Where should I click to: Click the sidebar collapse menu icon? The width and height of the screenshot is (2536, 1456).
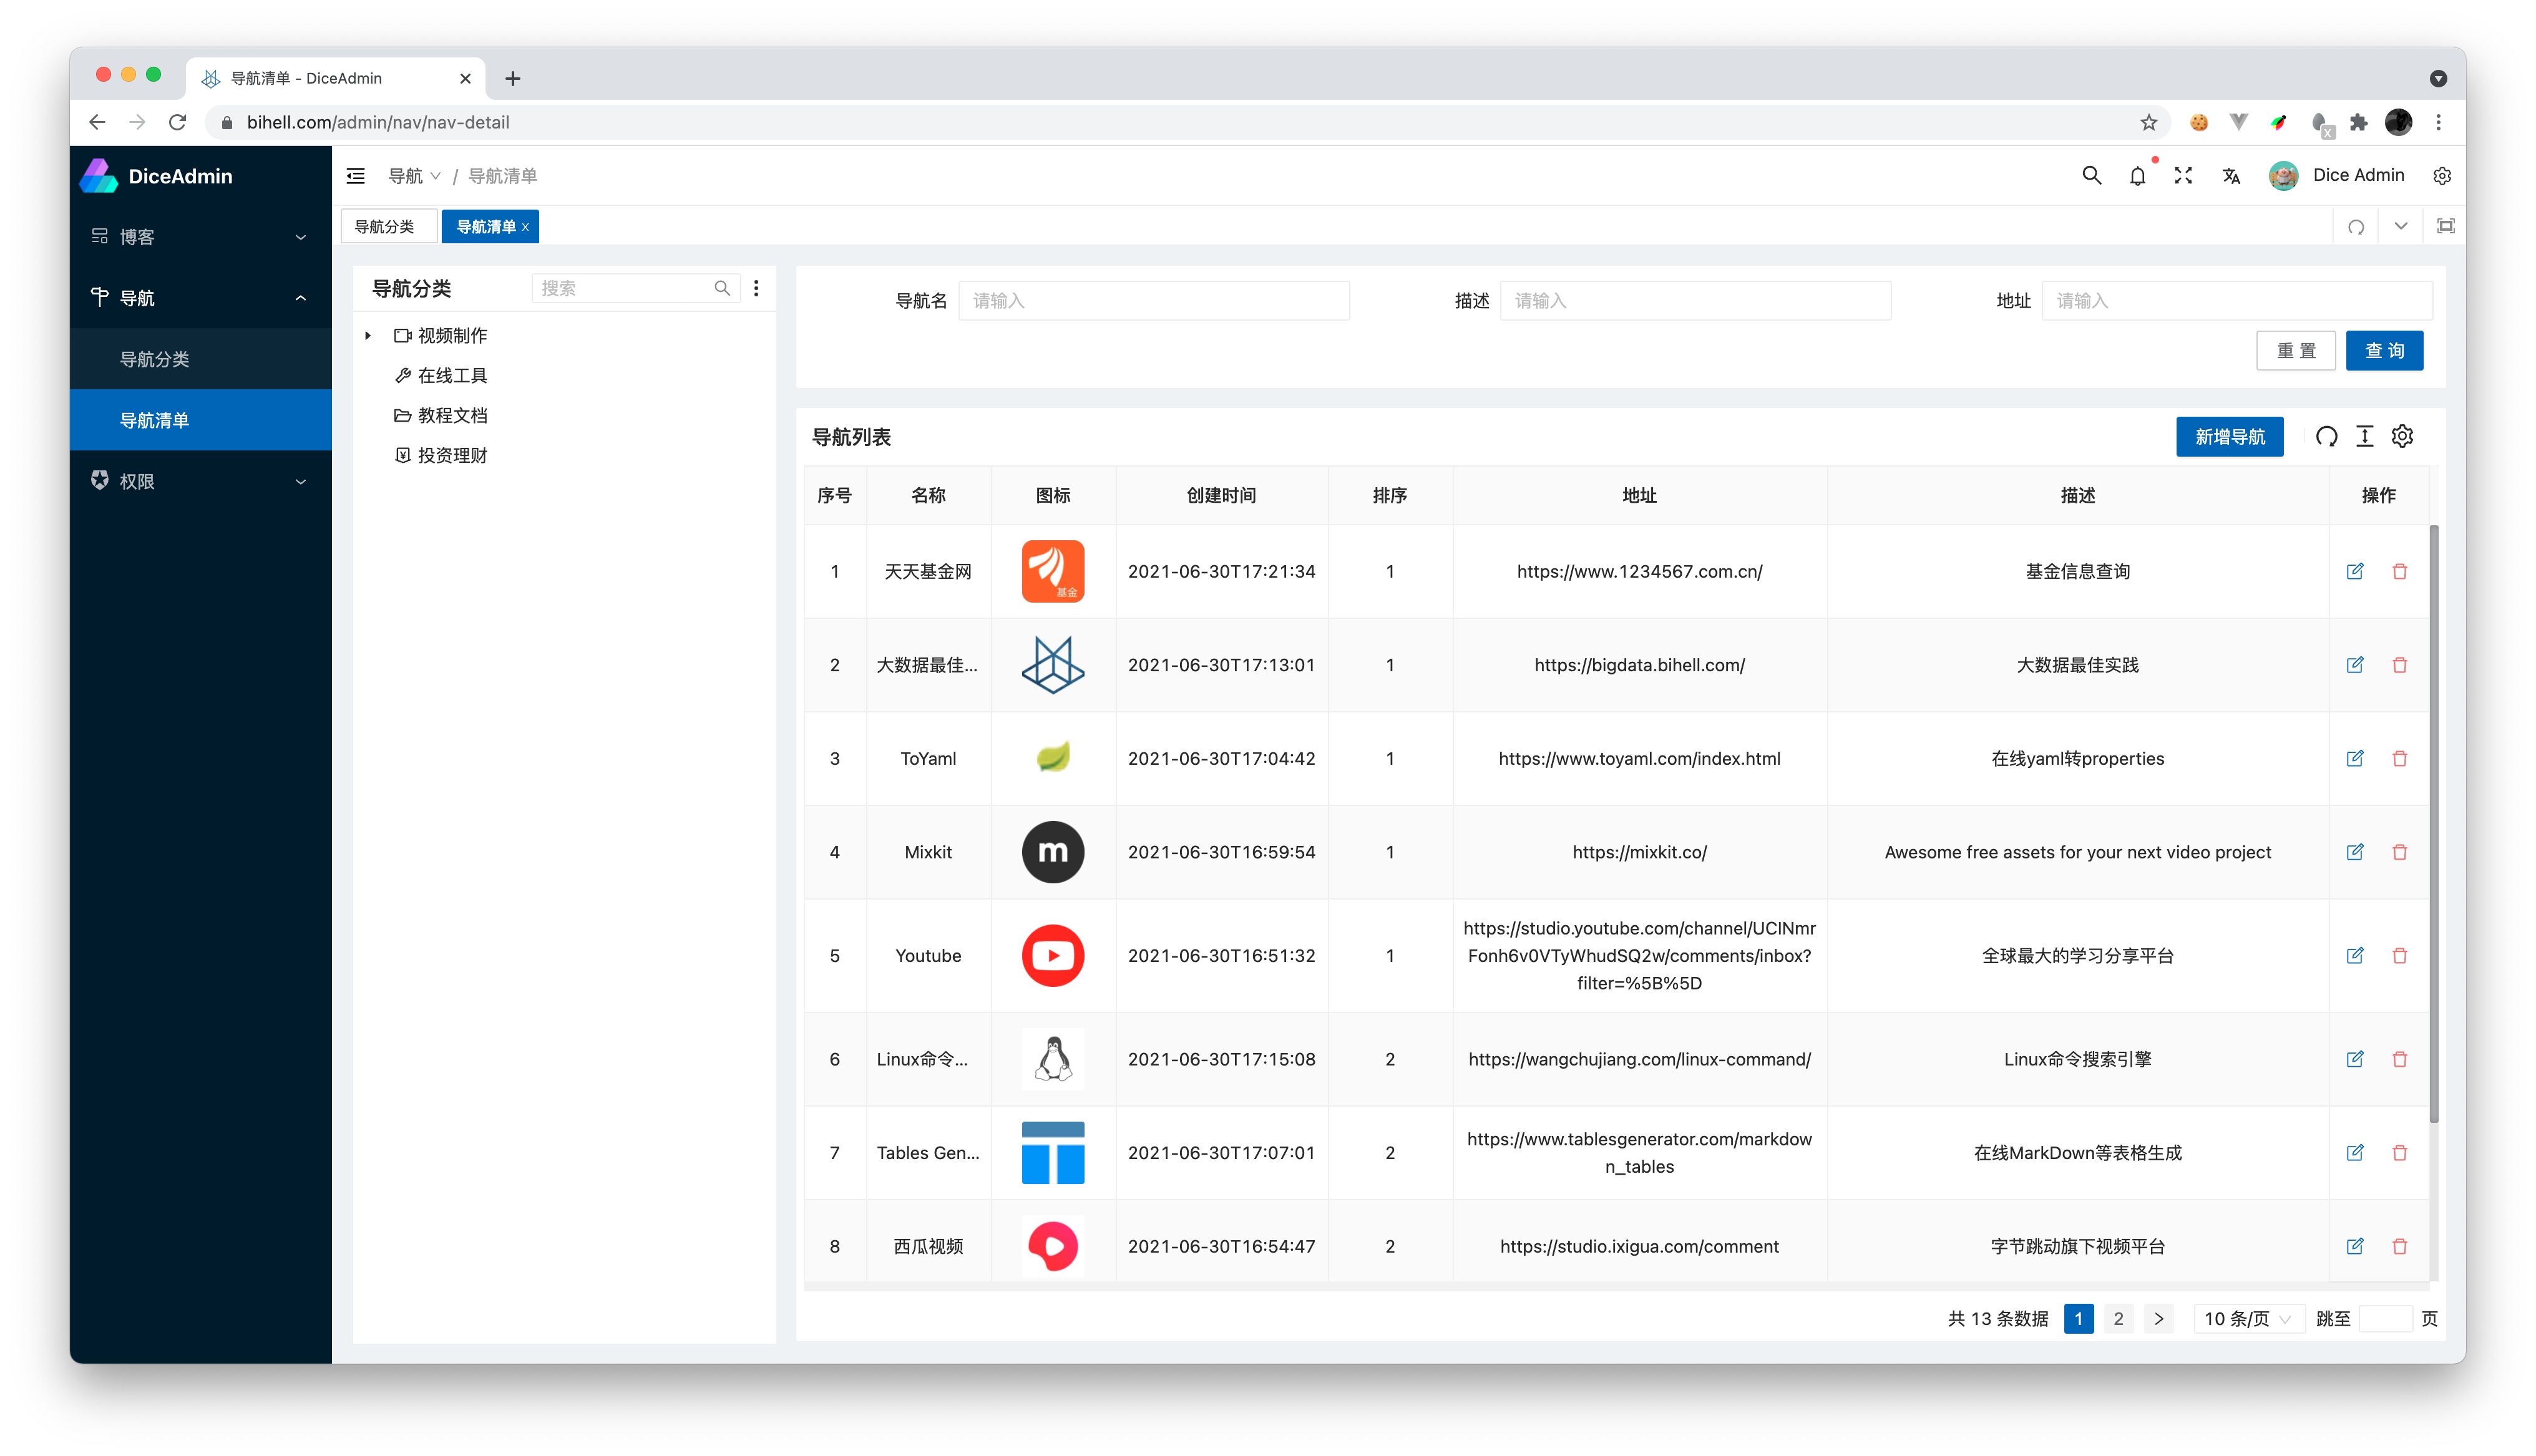point(355,176)
